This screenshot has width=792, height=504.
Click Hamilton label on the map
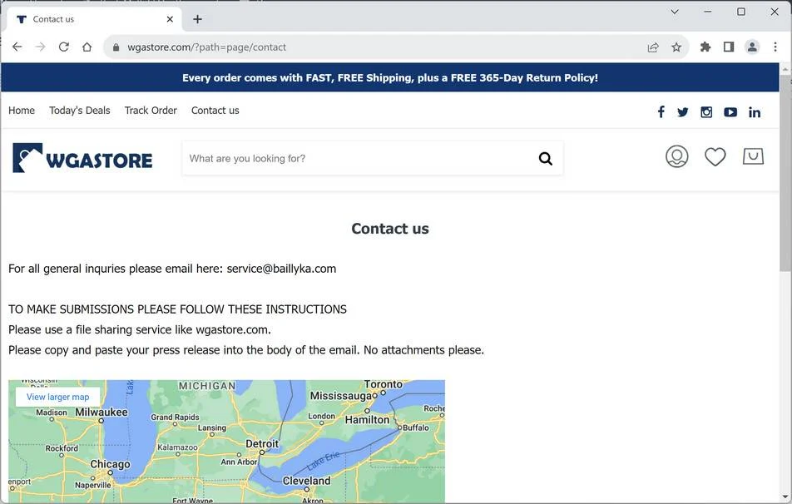[367, 420]
